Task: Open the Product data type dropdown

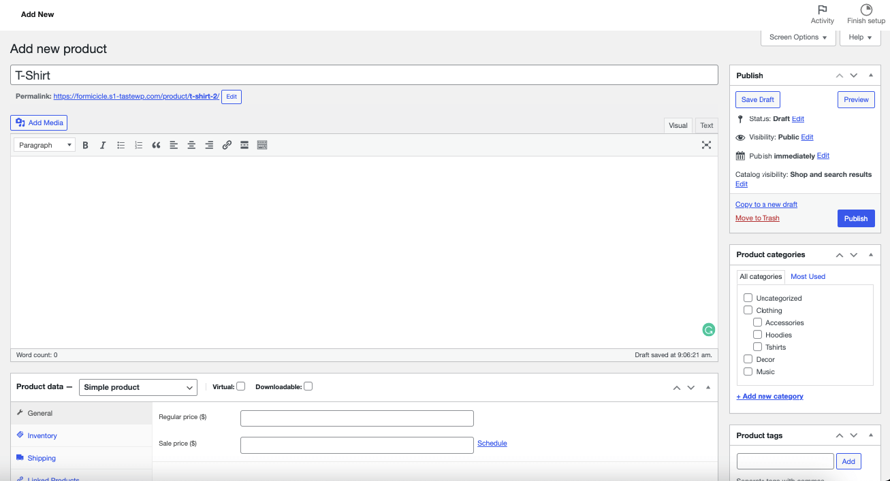Action: 138,387
